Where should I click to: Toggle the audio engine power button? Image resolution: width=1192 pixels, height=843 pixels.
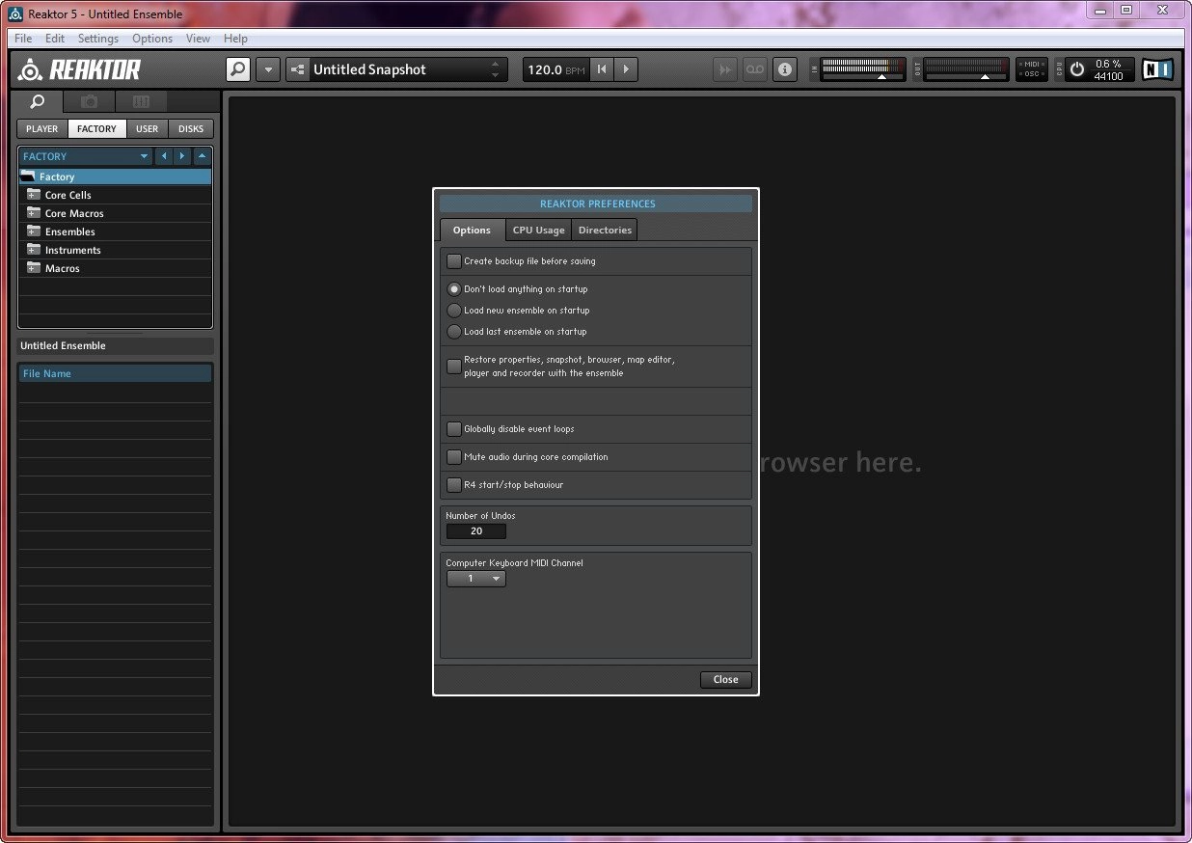1077,69
